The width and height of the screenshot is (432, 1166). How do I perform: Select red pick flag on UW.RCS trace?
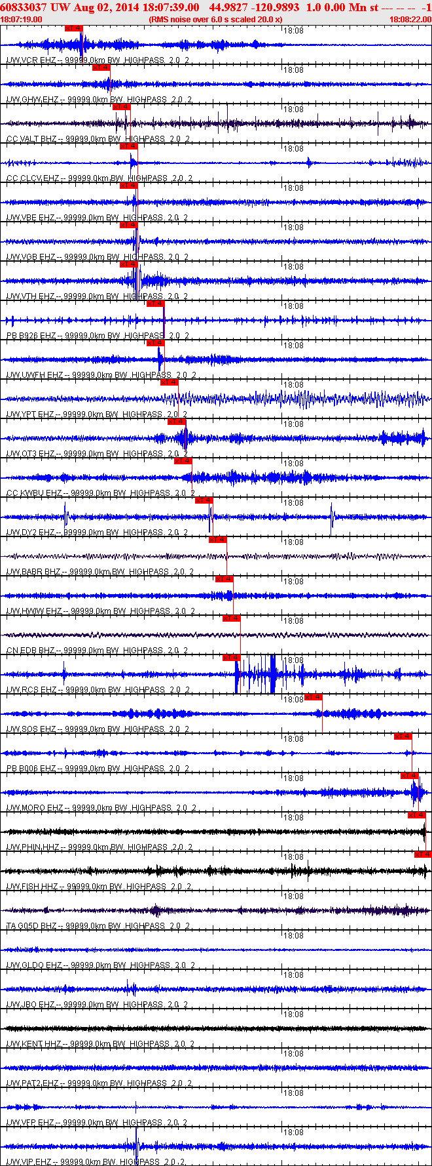(x=232, y=658)
